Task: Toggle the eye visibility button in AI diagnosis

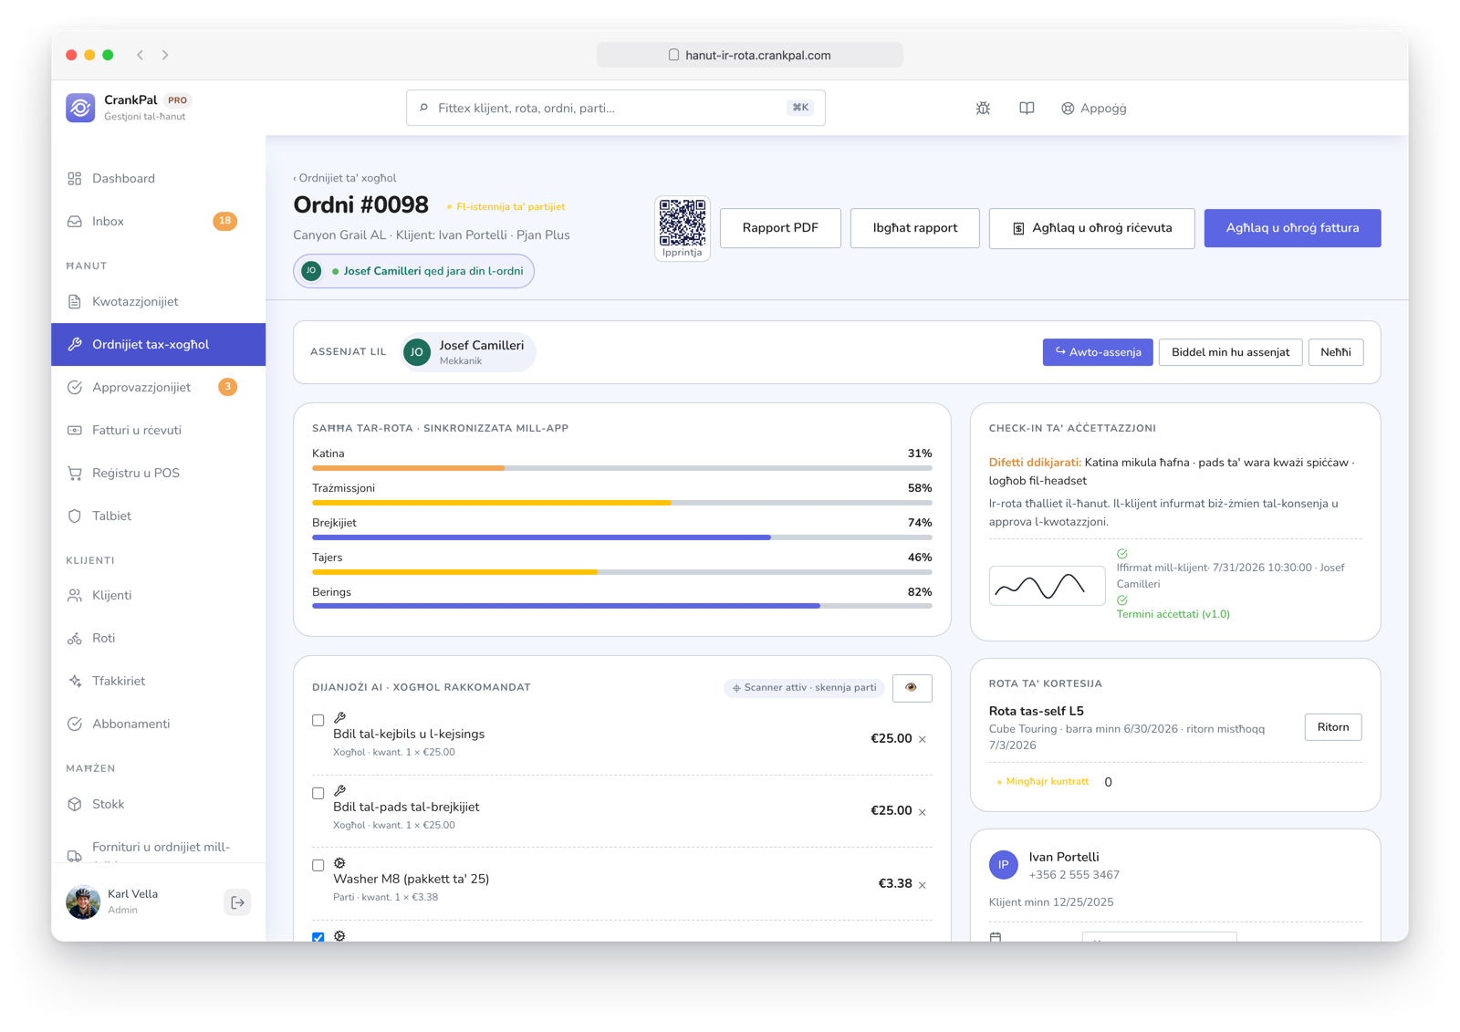Action: pos(912,688)
